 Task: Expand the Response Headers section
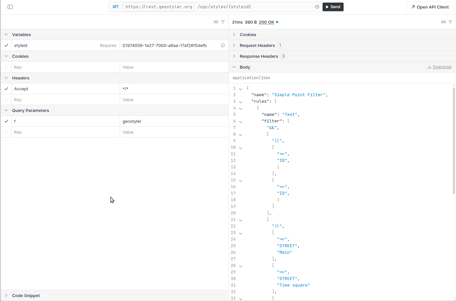pos(234,56)
